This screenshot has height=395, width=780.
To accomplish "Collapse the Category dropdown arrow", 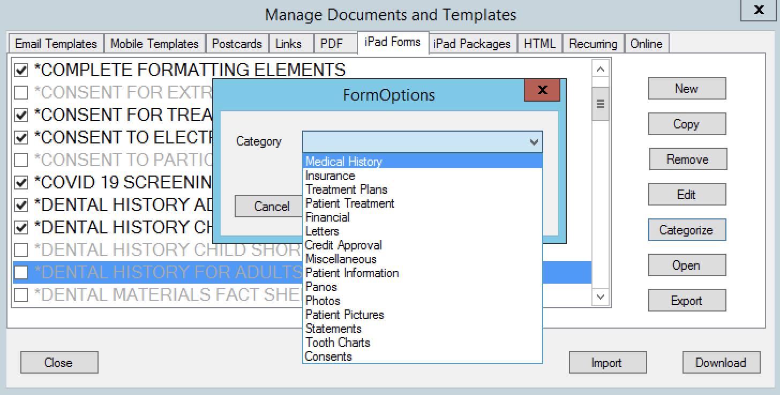I will (x=534, y=142).
